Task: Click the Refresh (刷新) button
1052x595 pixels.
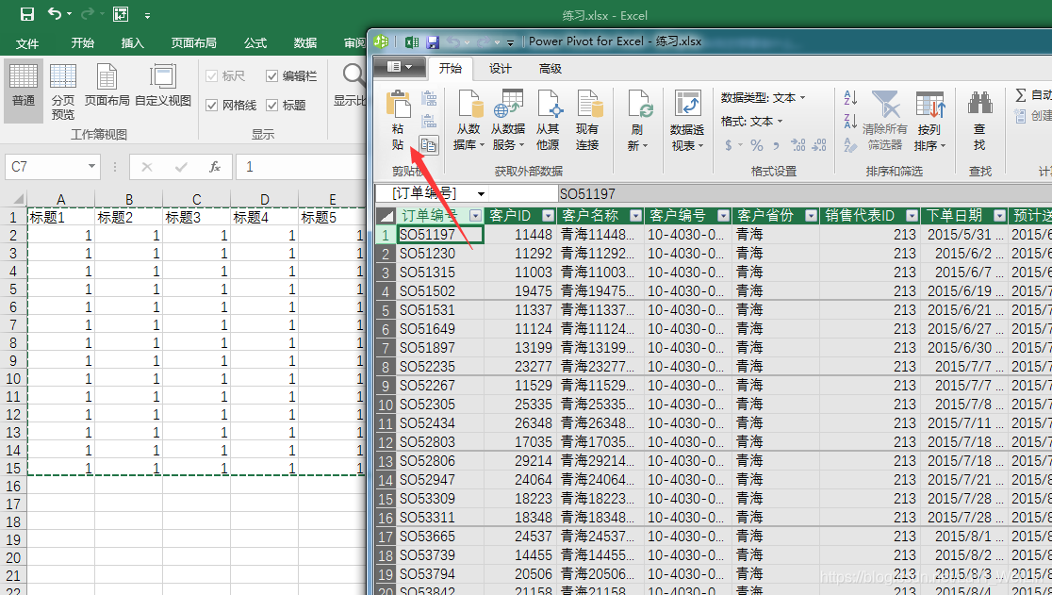Action: [x=638, y=122]
